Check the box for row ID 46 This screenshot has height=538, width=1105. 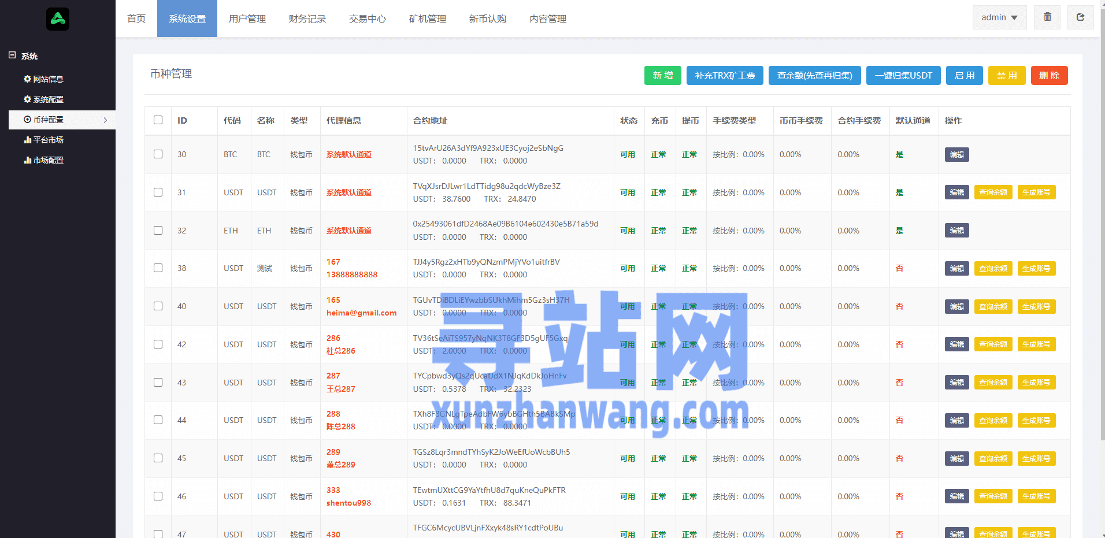[x=158, y=496]
